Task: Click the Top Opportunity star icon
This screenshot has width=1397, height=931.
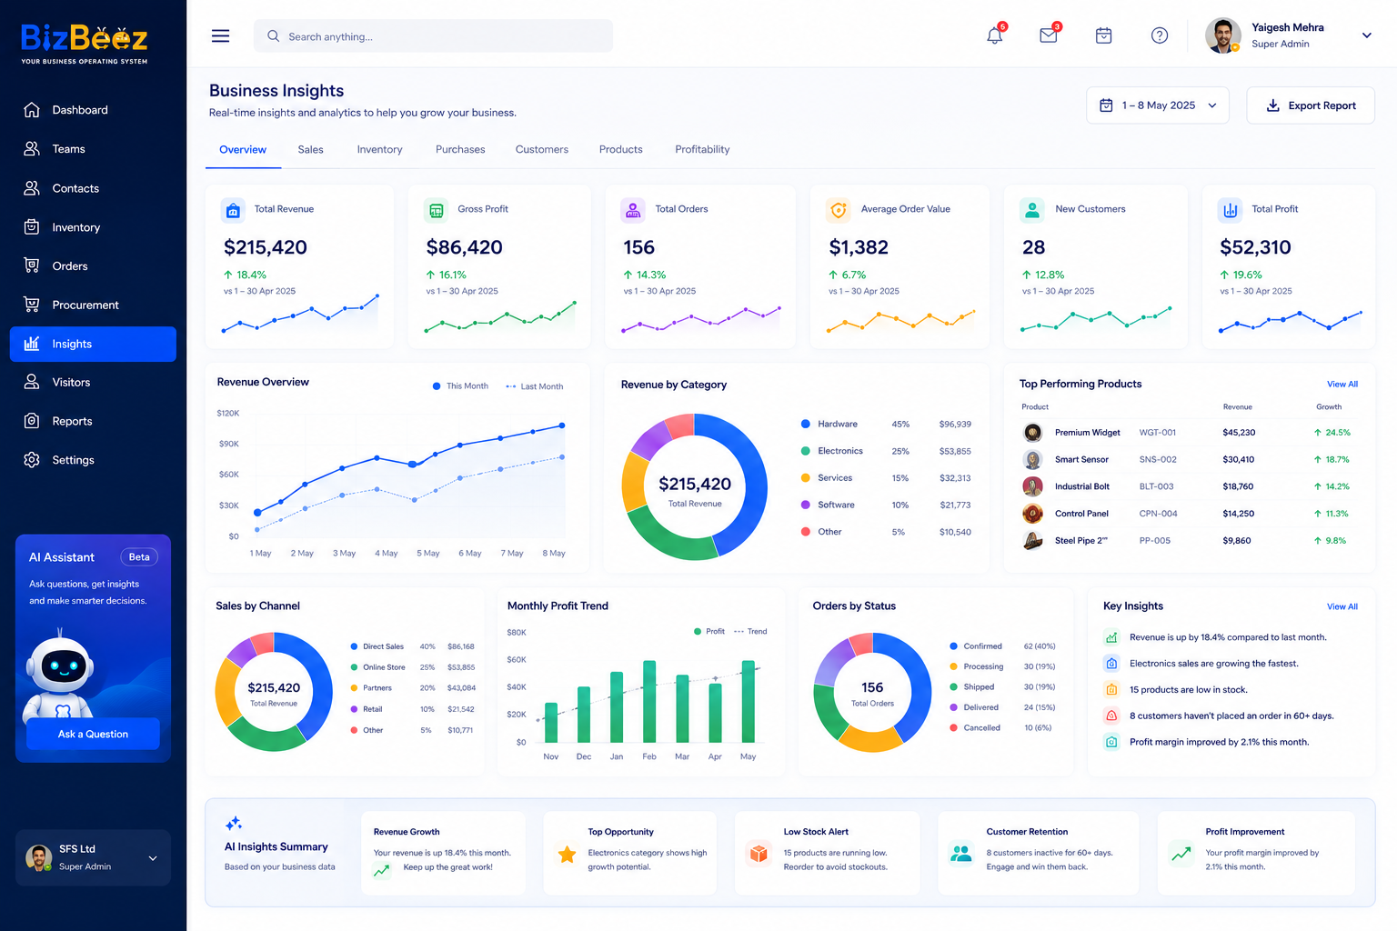Action: pyautogui.click(x=567, y=854)
